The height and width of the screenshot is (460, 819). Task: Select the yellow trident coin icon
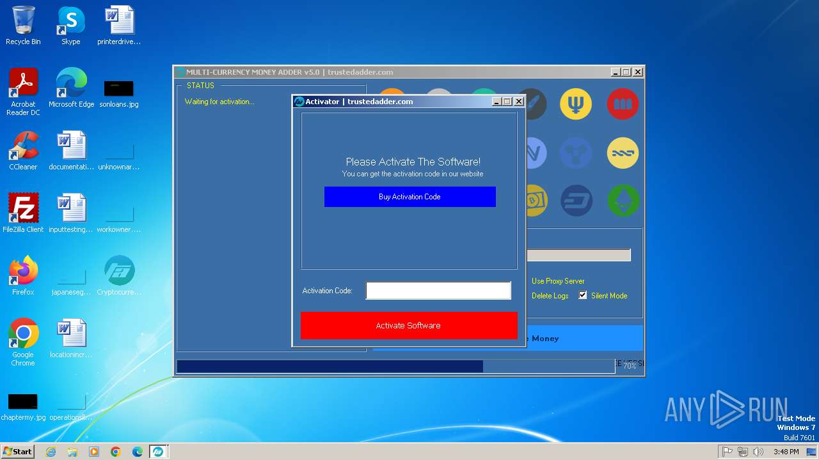click(x=576, y=104)
